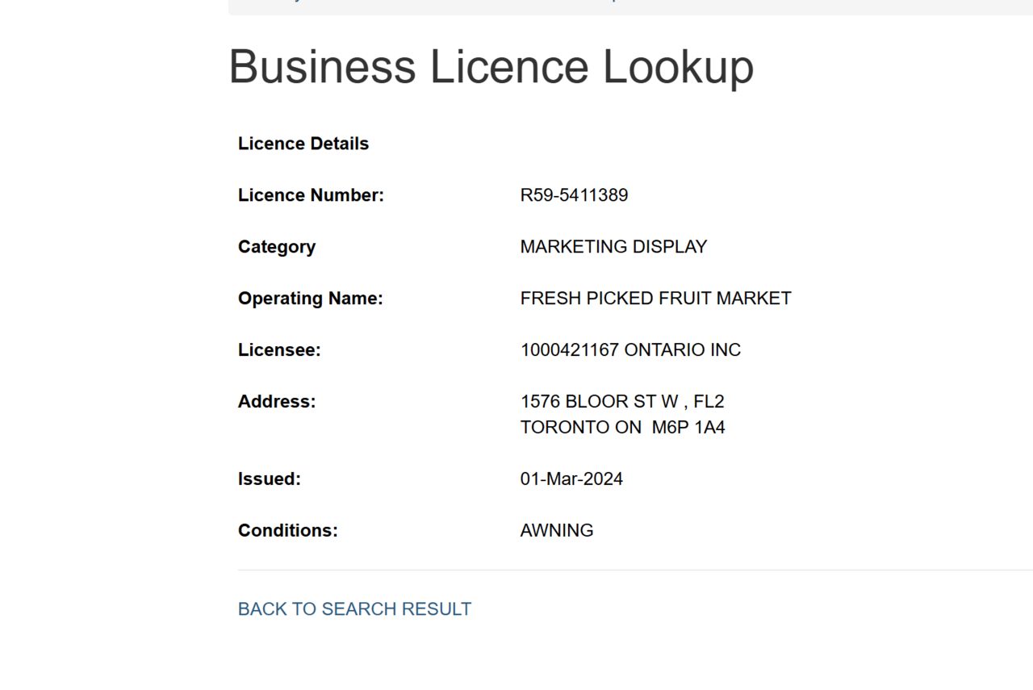Select the MARKETING DISPLAY category value
This screenshot has height=690, width=1033.
tap(613, 247)
